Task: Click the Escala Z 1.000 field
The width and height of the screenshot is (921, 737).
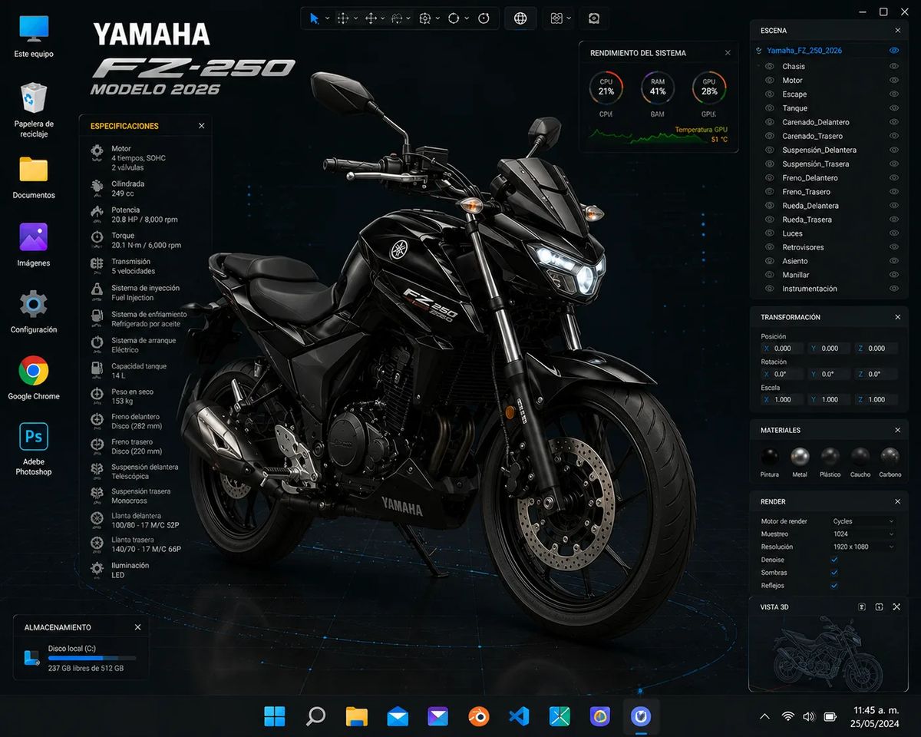Action: 876,399
